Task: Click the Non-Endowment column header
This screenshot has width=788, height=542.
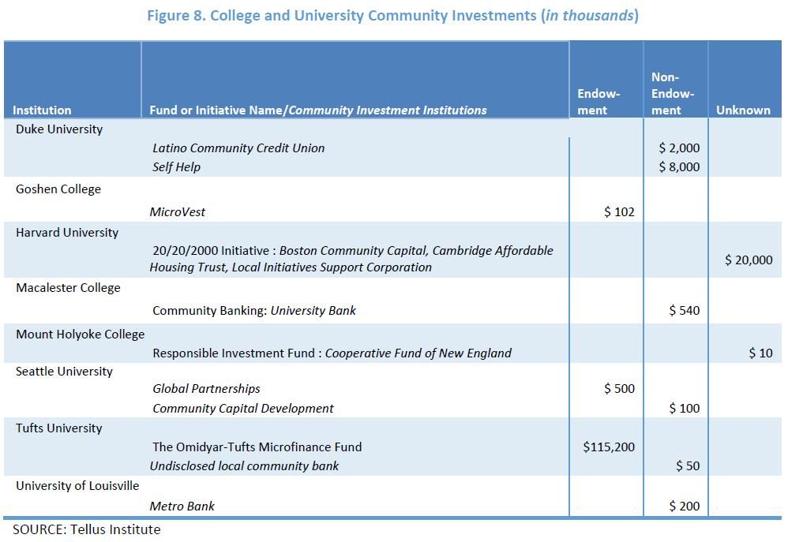Action: tap(673, 93)
